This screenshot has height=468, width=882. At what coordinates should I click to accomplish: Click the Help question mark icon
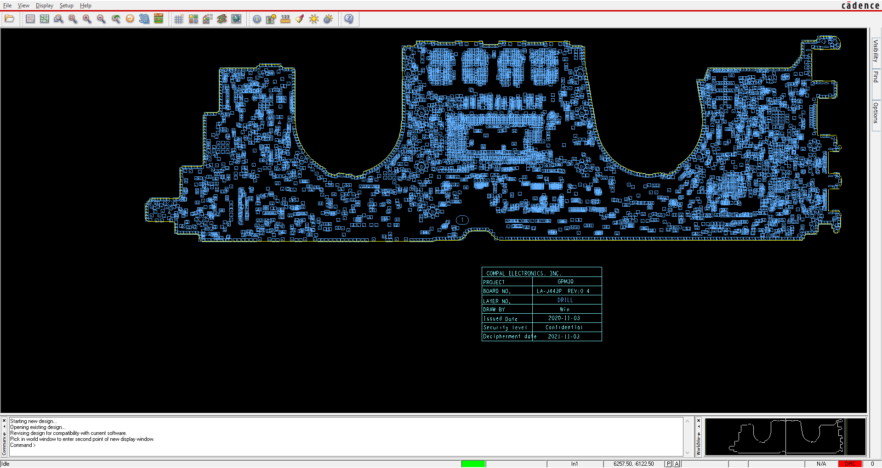pos(349,19)
